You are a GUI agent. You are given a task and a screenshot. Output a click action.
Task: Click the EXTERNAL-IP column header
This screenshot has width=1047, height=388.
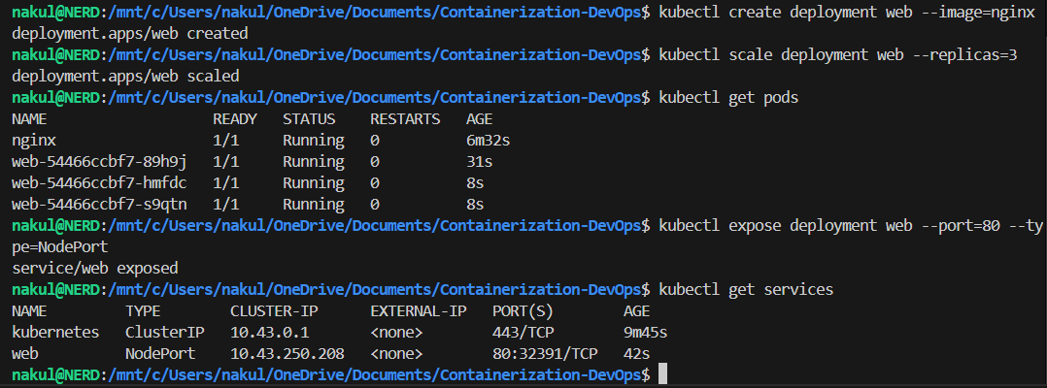(x=418, y=311)
